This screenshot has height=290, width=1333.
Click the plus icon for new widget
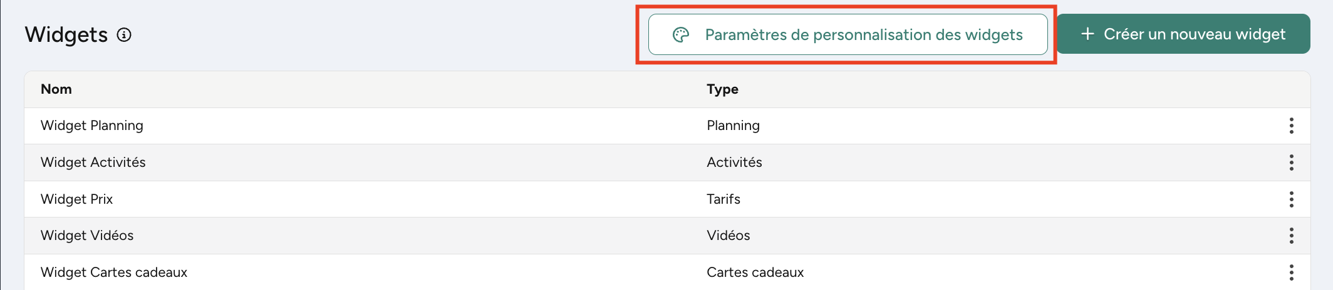[x=1088, y=34]
